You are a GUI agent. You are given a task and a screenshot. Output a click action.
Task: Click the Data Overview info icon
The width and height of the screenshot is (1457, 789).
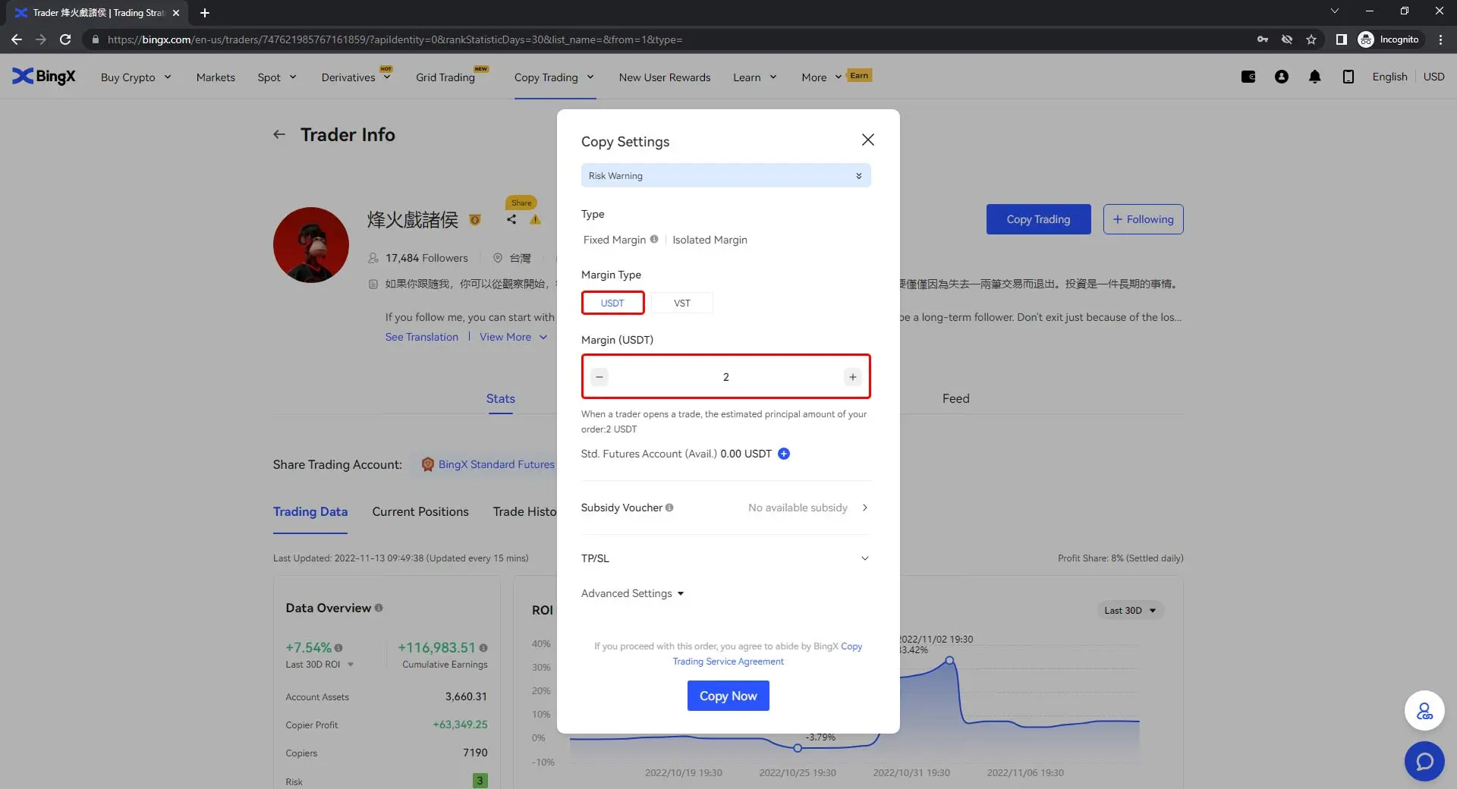pyautogui.click(x=379, y=608)
